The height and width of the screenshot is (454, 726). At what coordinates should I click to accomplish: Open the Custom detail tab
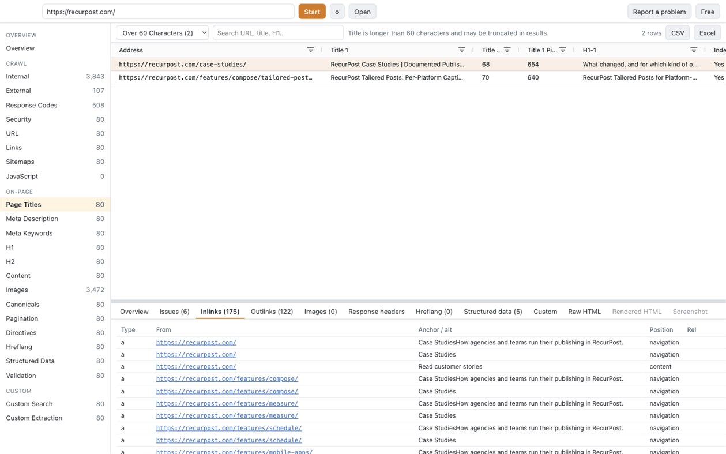545,312
